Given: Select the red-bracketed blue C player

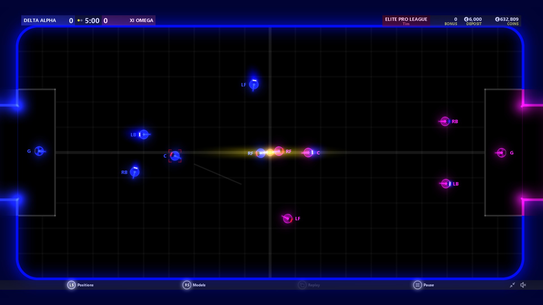Looking at the screenshot, I should point(175,156).
